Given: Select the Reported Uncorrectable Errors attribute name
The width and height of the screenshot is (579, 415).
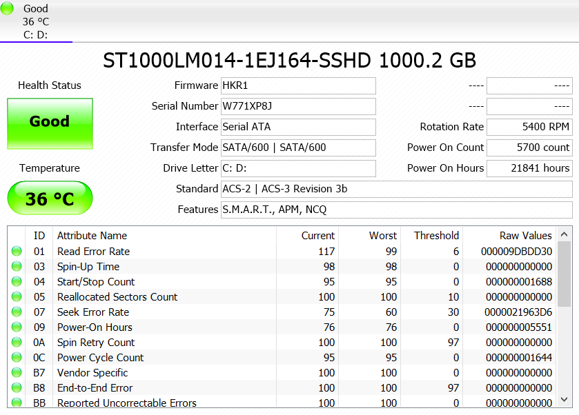Looking at the screenshot, I should [x=127, y=403].
